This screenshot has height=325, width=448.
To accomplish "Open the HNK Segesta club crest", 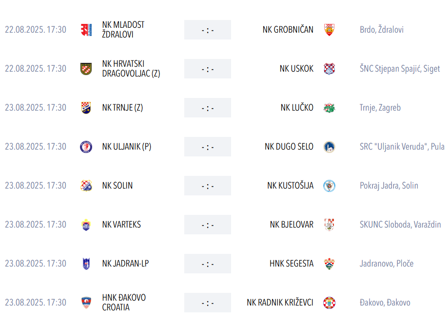I will pos(329,264).
